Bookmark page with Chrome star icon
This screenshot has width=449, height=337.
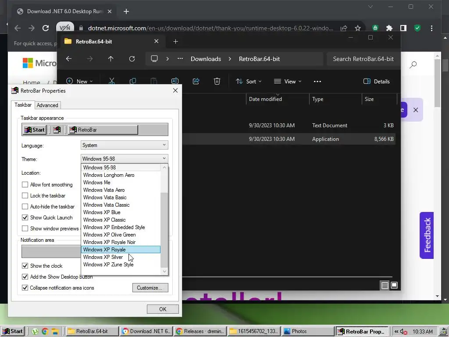pos(358,28)
